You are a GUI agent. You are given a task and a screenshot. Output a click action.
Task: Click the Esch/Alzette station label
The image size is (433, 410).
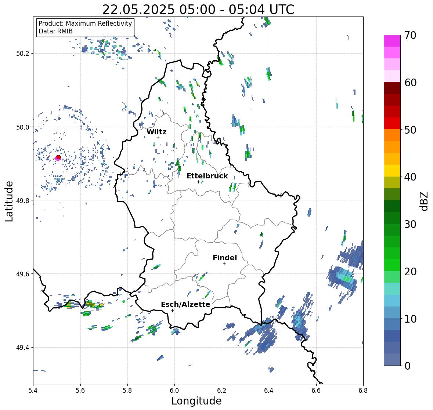(x=185, y=304)
